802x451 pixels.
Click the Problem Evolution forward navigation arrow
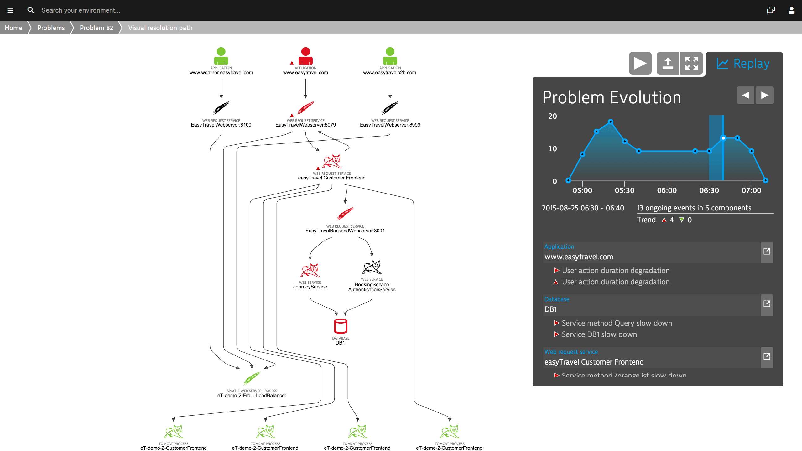coord(765,95)
